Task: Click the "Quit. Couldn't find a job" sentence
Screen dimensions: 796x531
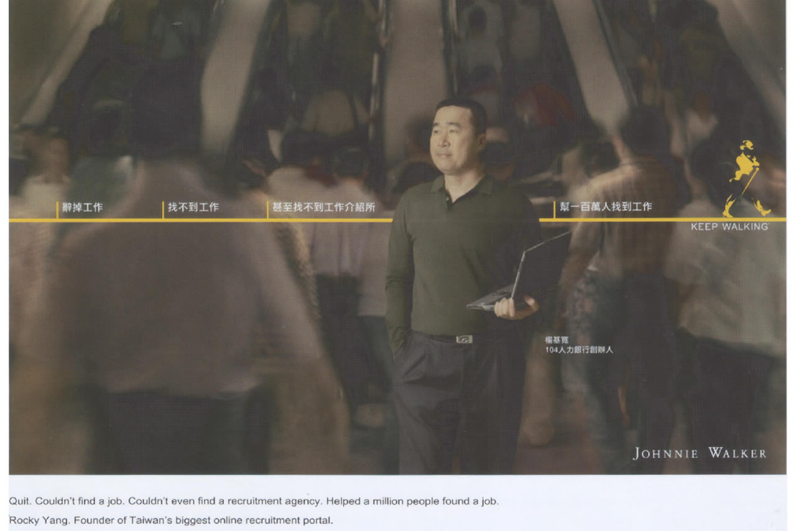Action: 254,501
